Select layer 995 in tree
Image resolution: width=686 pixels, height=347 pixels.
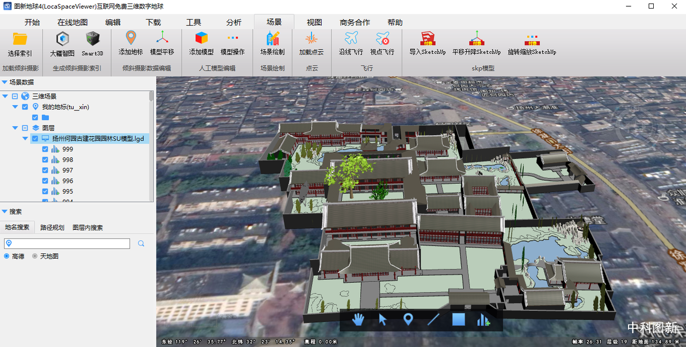(67, 191)
